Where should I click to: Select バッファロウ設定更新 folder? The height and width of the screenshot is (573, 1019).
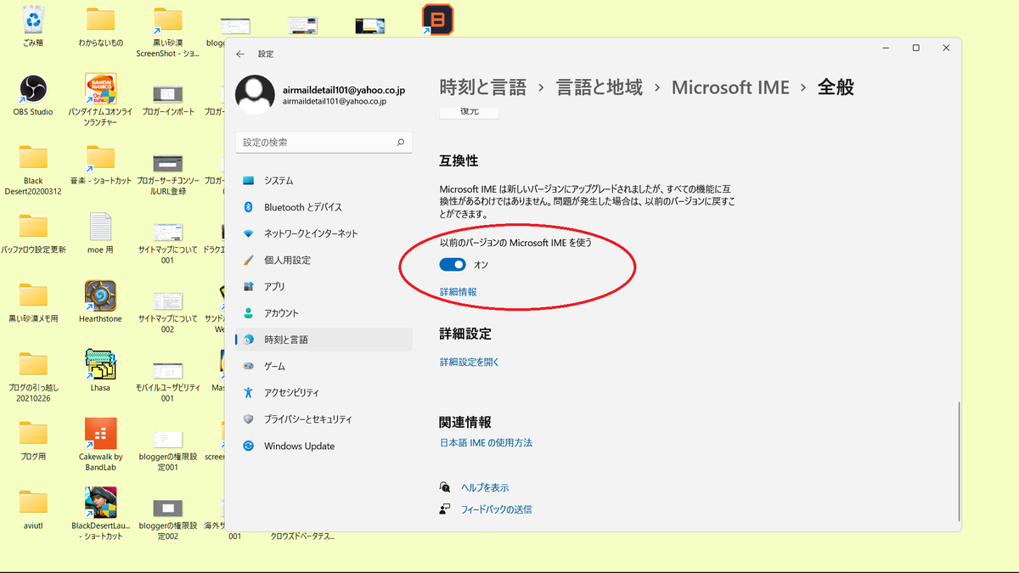point(33,233)
